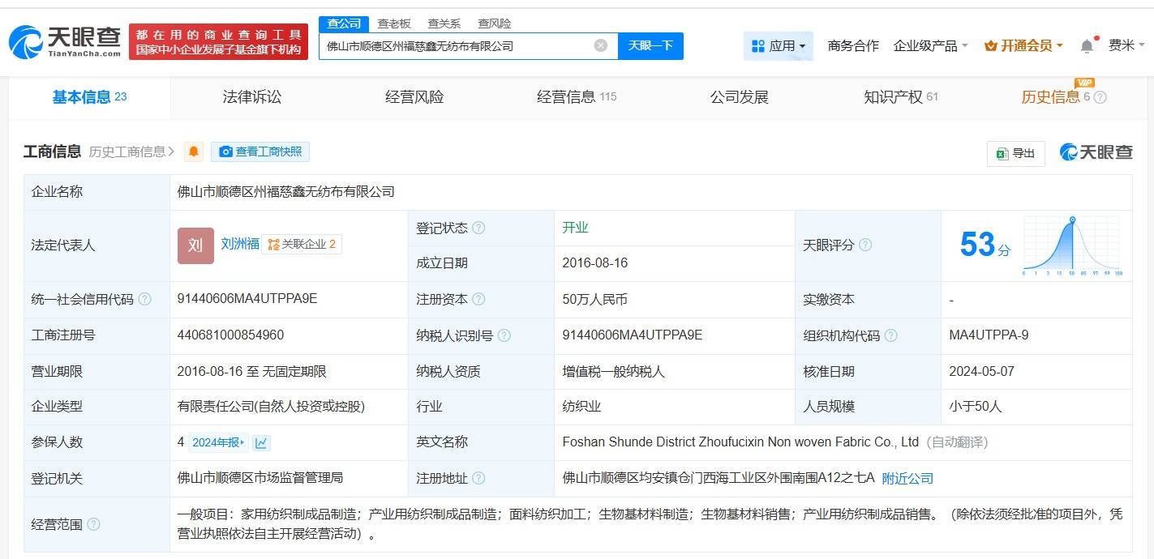Screen dimensions: 1154x559
Task: Expand the 2024年报 selector
Action: [217, 442]
